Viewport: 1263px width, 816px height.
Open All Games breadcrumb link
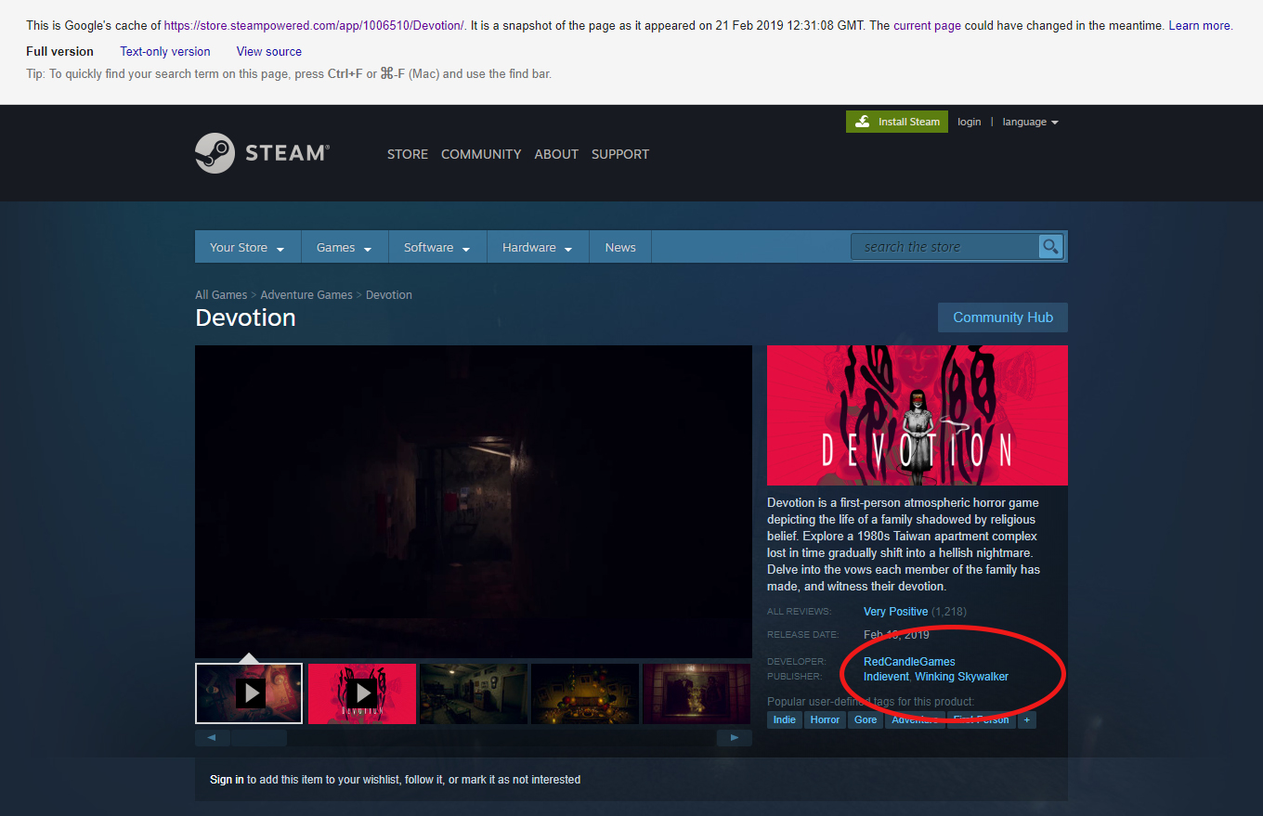[x=221, y=295]
